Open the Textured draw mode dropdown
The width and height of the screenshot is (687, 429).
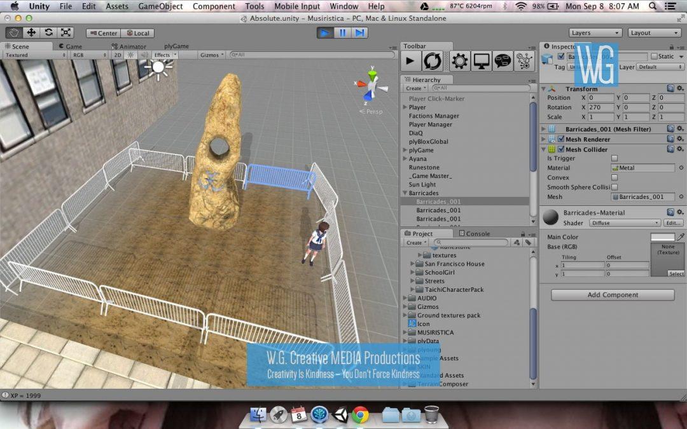[34, 55]
